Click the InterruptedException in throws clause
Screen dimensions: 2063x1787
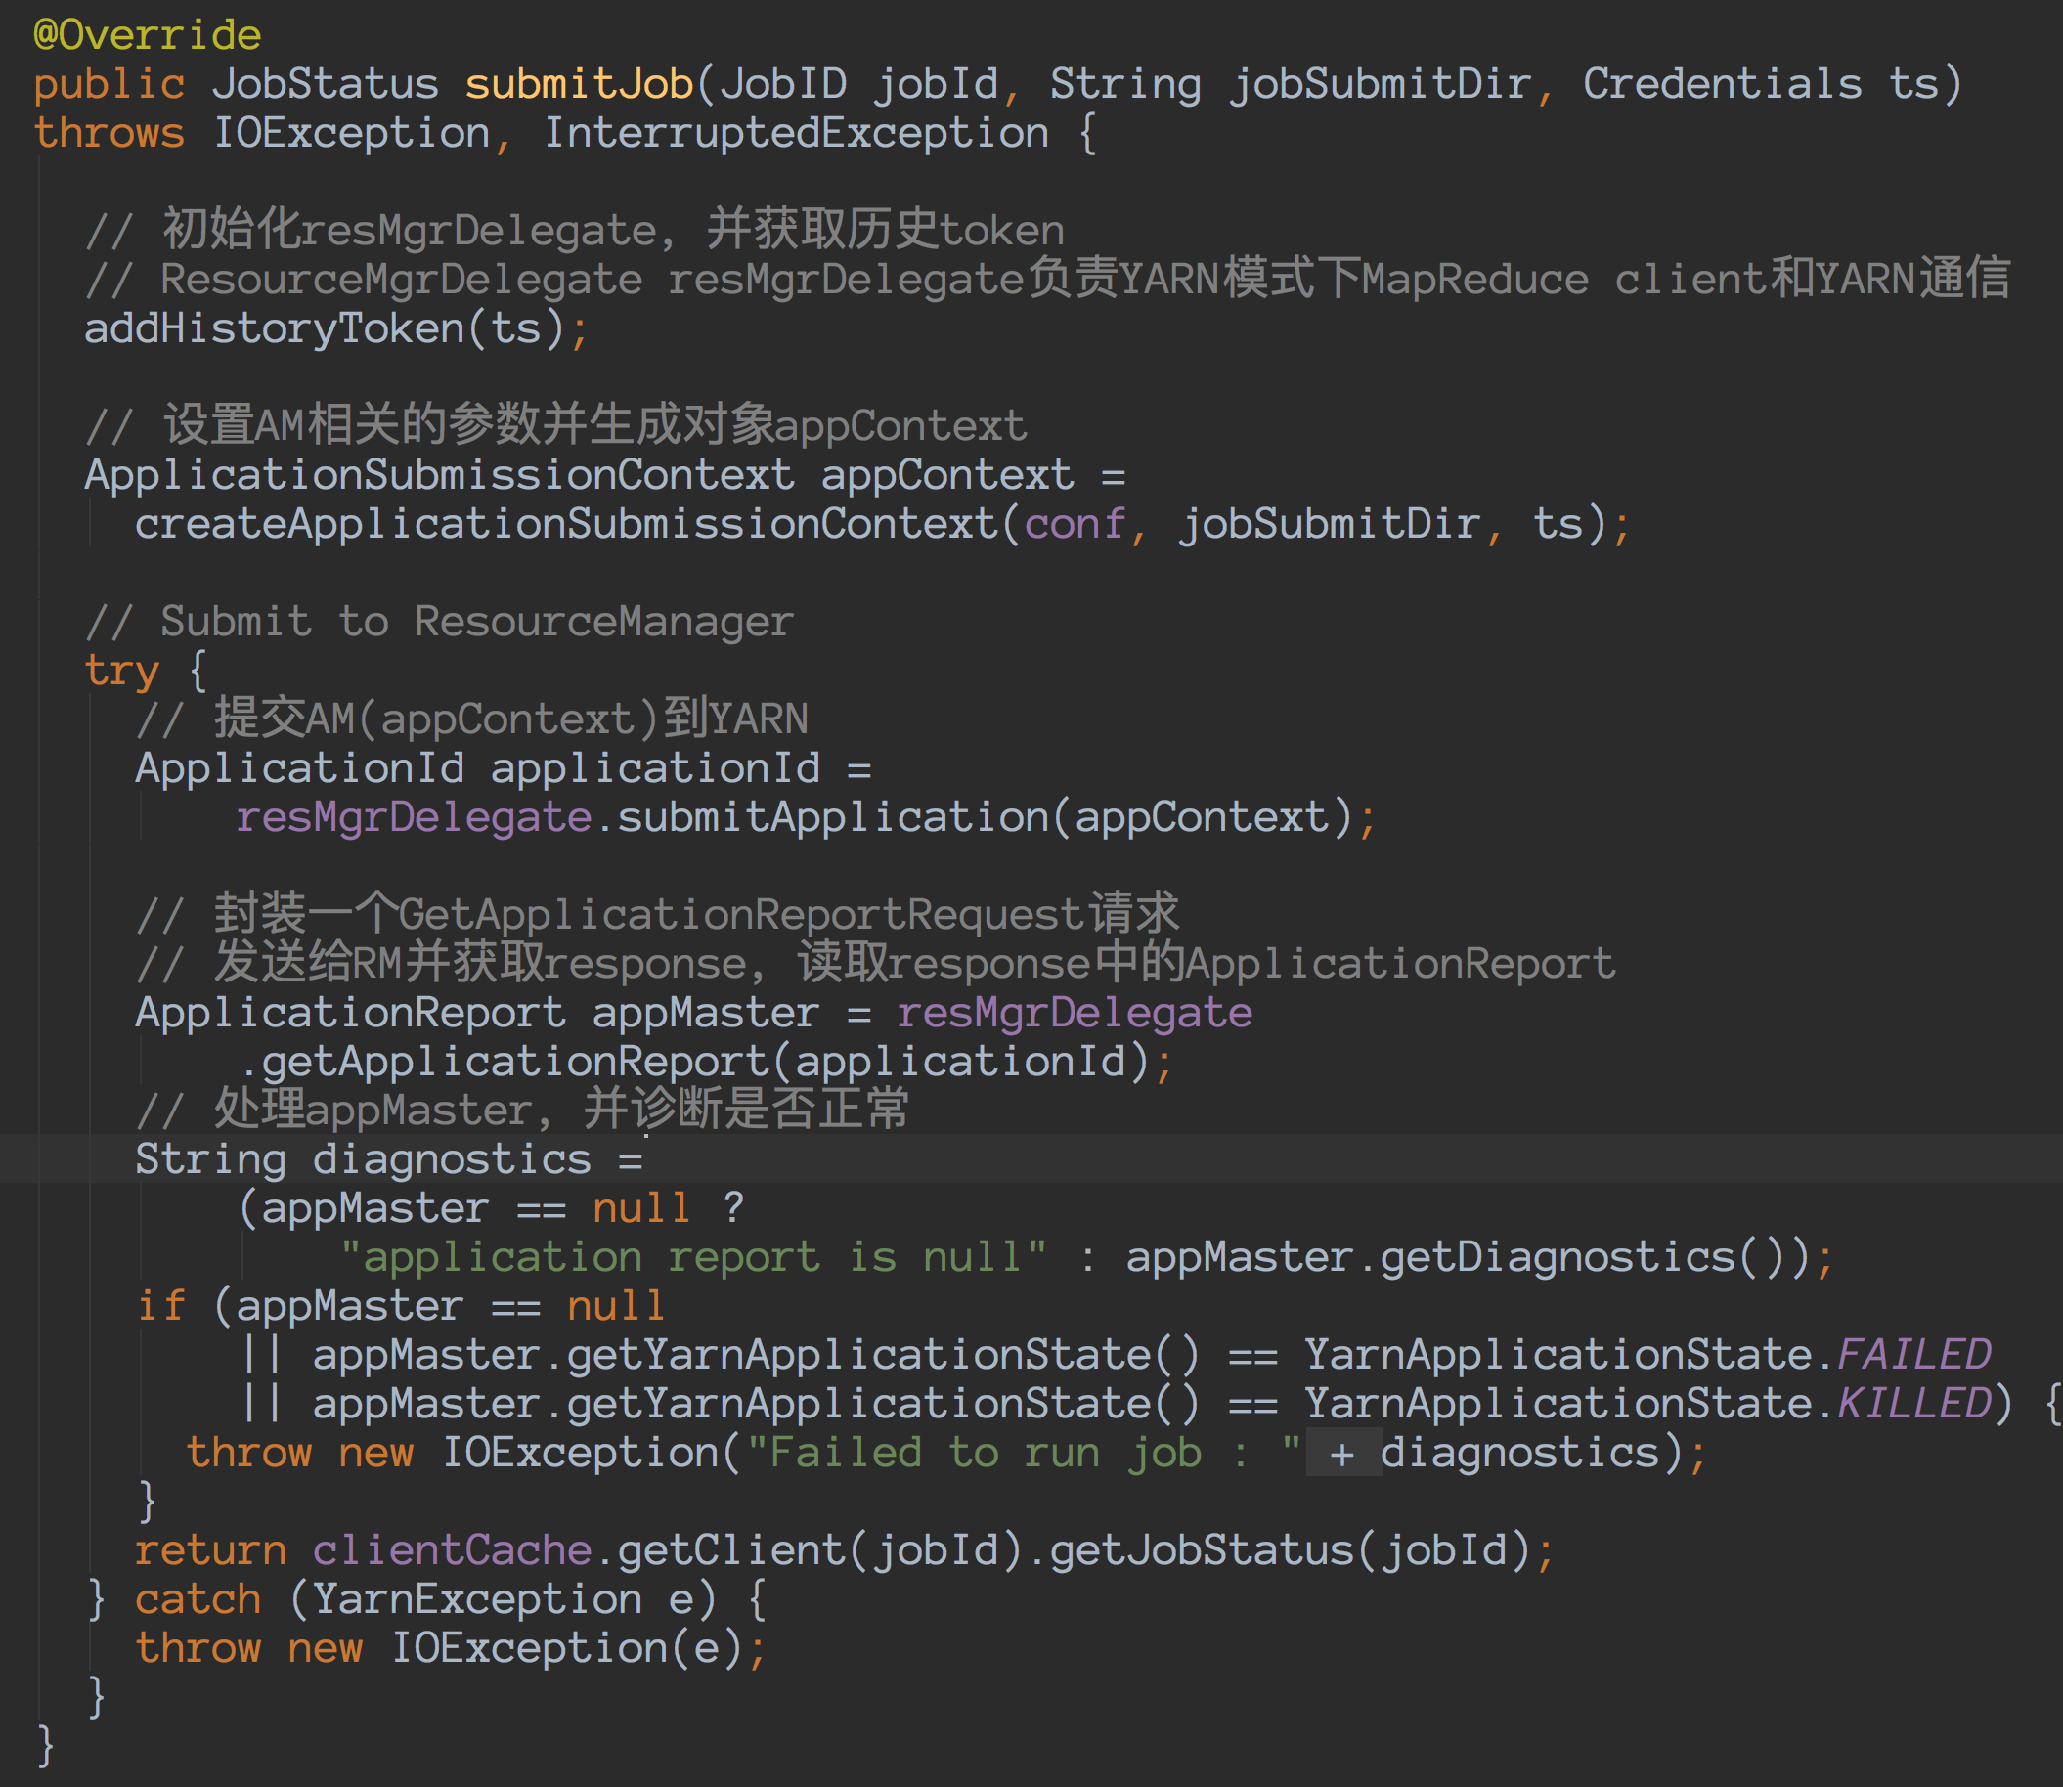point(796,134)
